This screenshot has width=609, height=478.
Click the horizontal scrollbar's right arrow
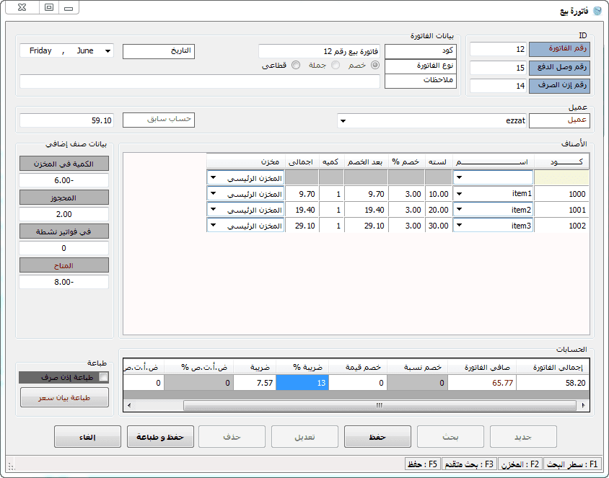[584, 405]
